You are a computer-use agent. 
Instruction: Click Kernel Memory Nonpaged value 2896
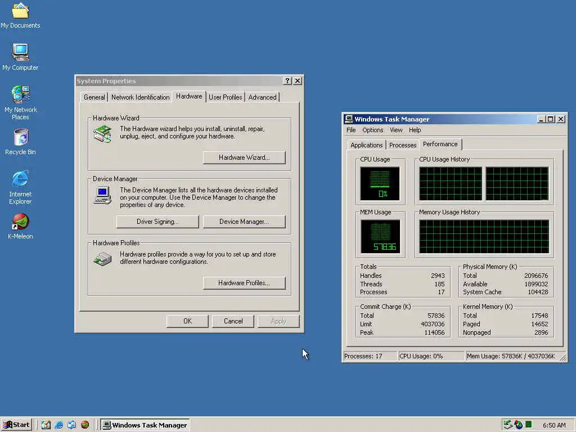click(541, 332)
